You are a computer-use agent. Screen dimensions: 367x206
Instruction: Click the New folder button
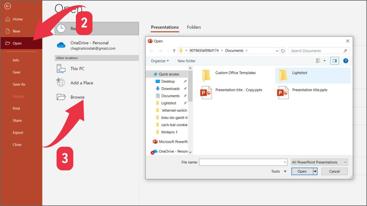click(186, 61)
